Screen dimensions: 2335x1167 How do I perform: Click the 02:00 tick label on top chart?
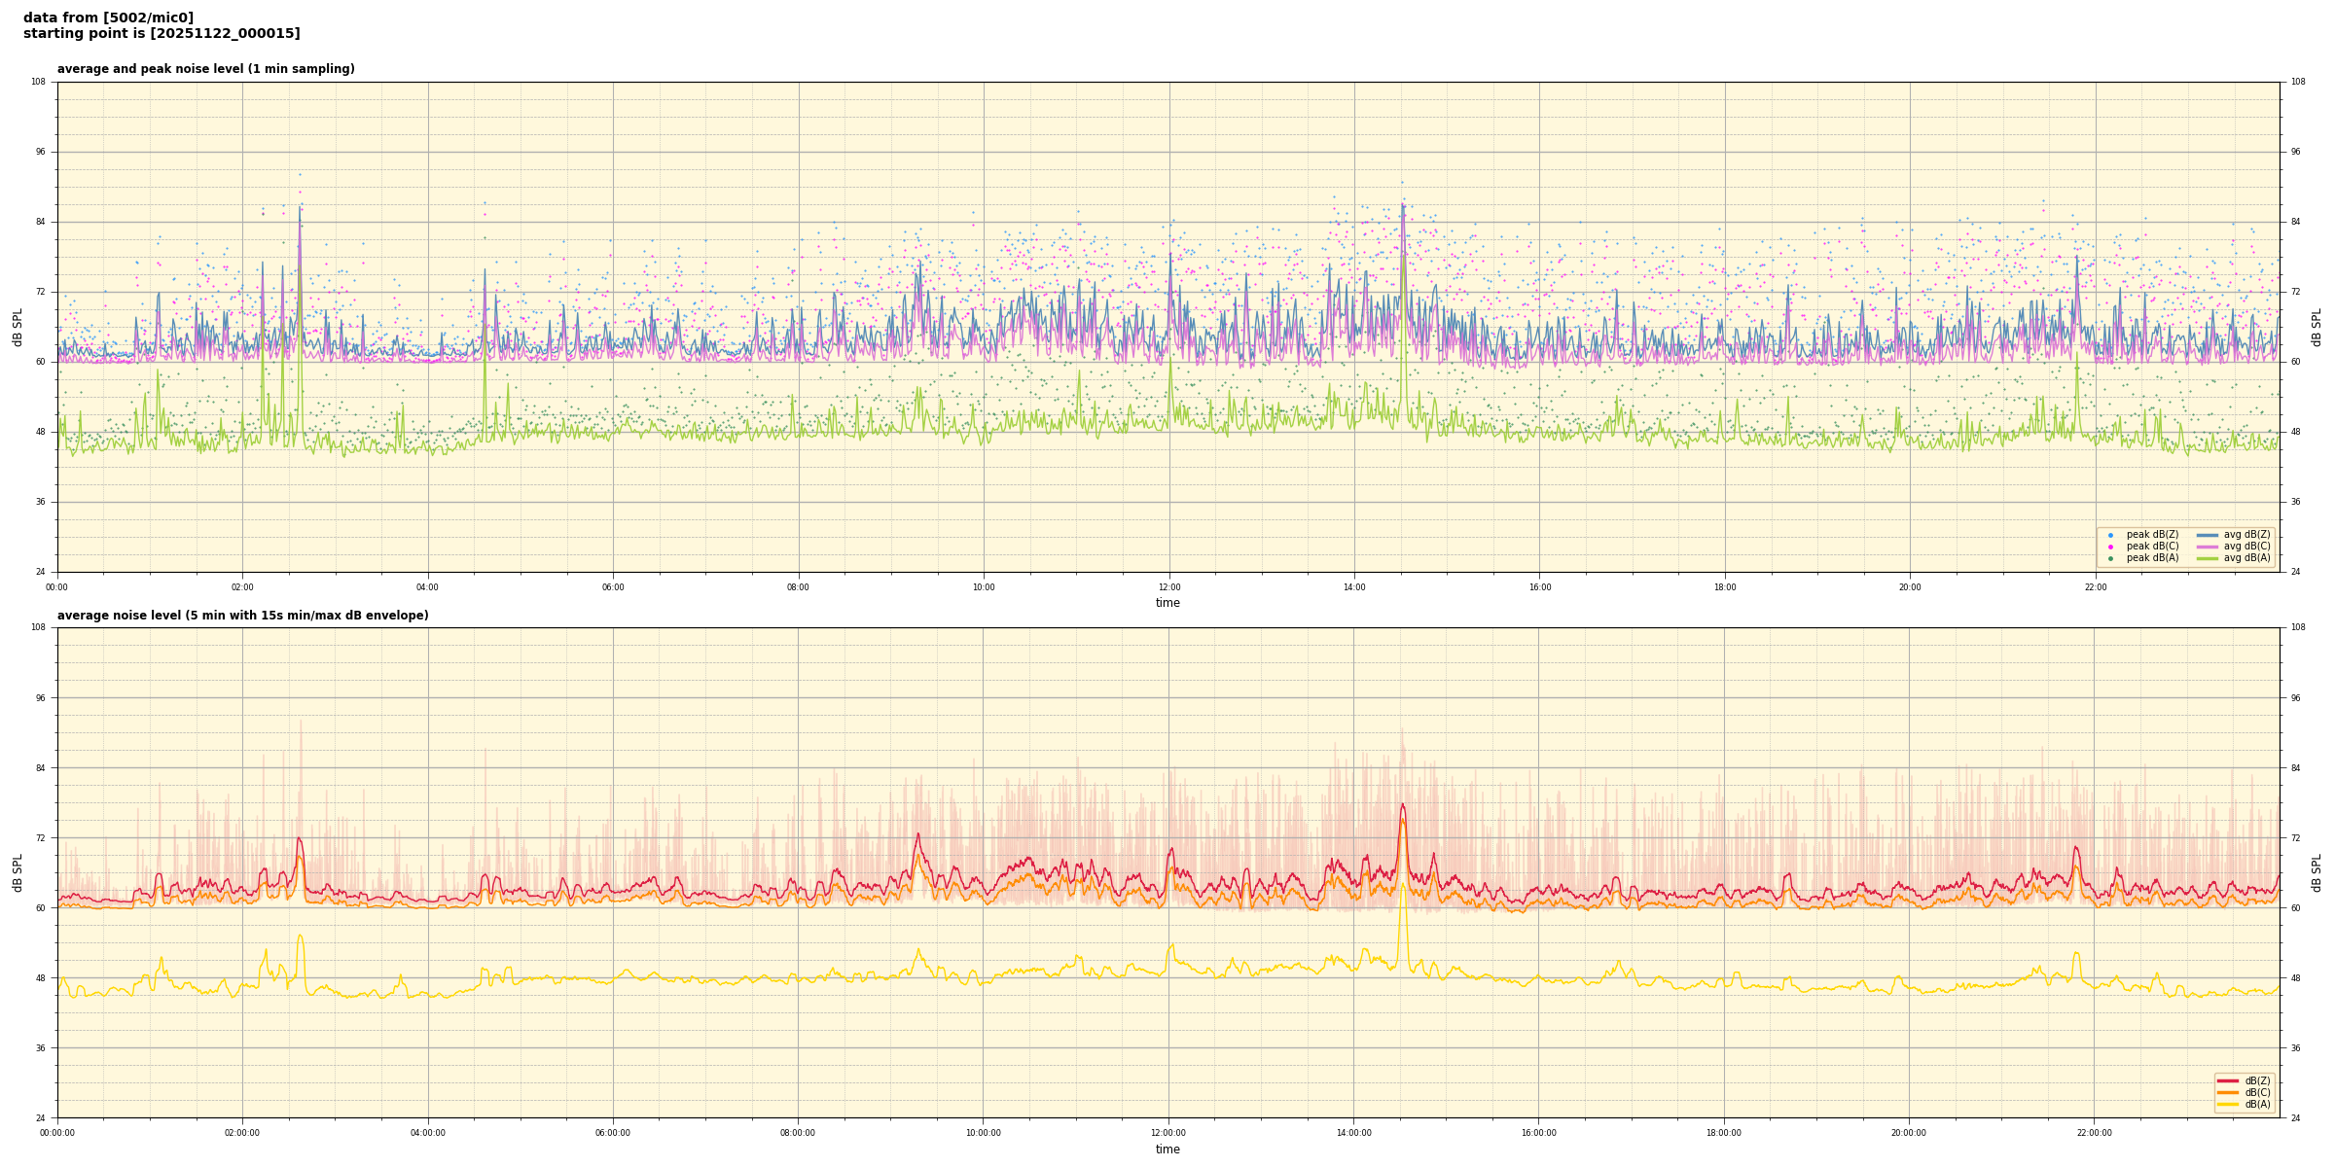(242, 587)
